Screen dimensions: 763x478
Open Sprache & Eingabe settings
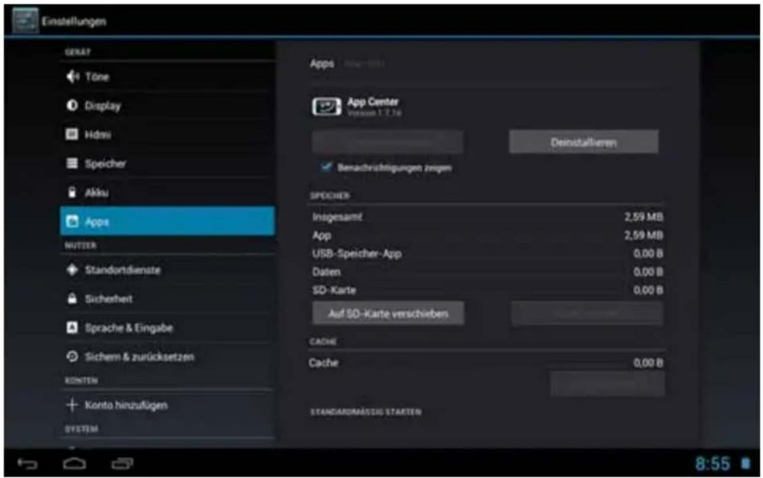167,327
